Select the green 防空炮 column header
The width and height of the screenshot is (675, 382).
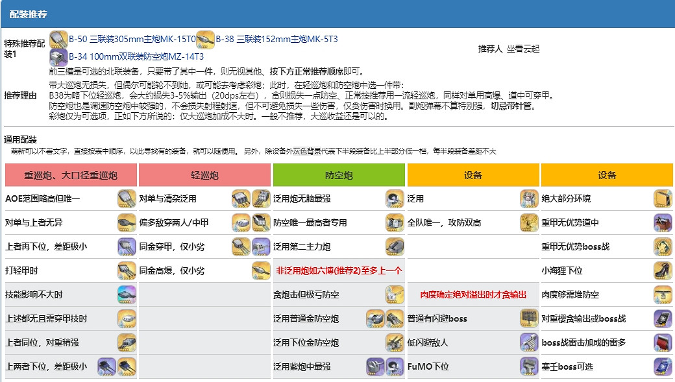[x=340, y=175]
